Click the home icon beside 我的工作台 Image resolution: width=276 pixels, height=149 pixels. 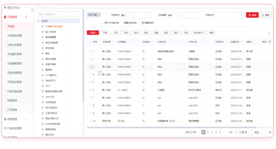tap(5, 8)
